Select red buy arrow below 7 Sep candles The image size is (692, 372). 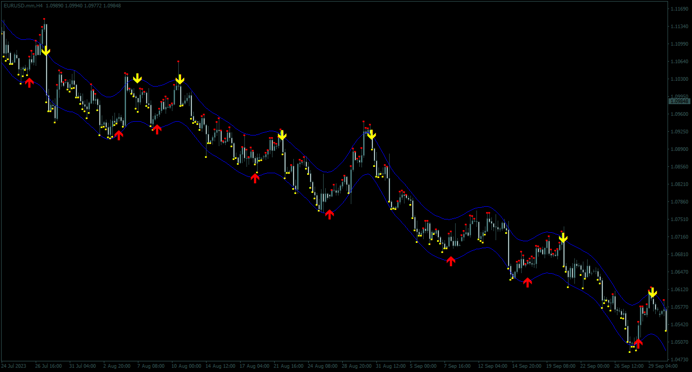pos(451,261)
